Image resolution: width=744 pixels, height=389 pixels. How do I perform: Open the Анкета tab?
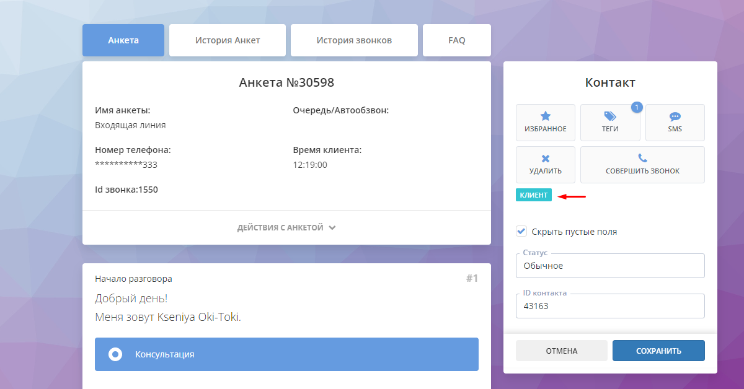(123, 40)
